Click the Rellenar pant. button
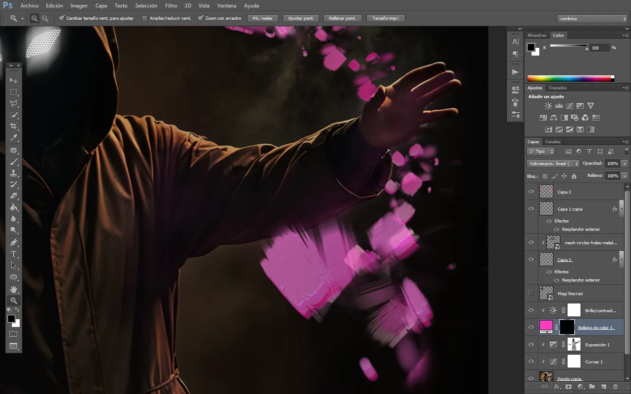This screenshot has height=394, width=631. pos(343,18)
